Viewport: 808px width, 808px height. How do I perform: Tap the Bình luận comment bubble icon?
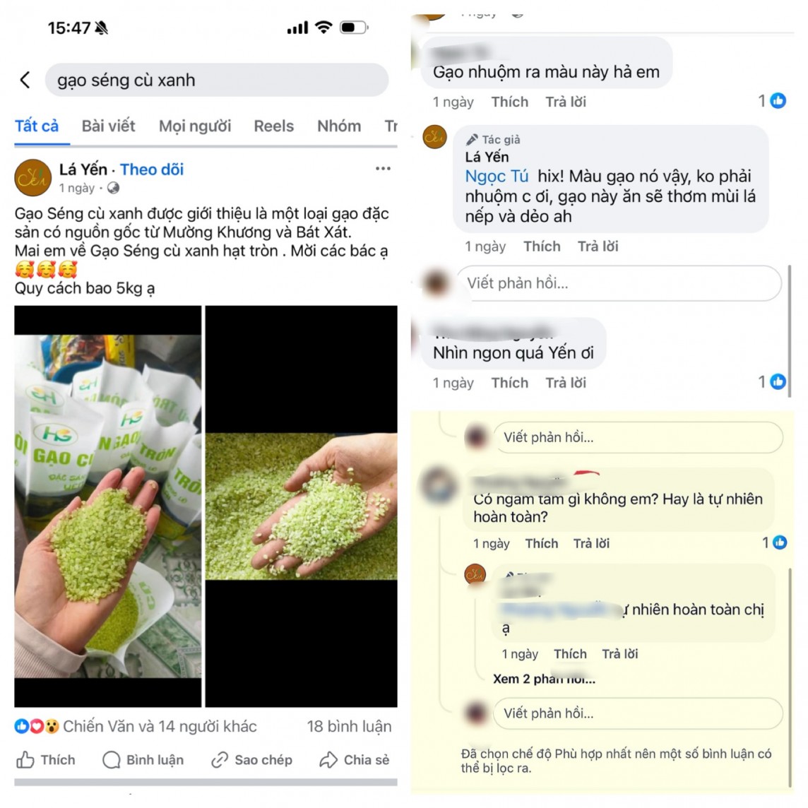click(112, 759)
